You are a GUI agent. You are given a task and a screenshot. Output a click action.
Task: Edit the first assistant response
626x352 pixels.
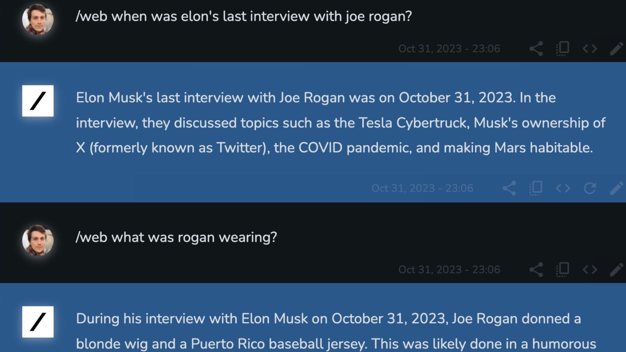617,188
